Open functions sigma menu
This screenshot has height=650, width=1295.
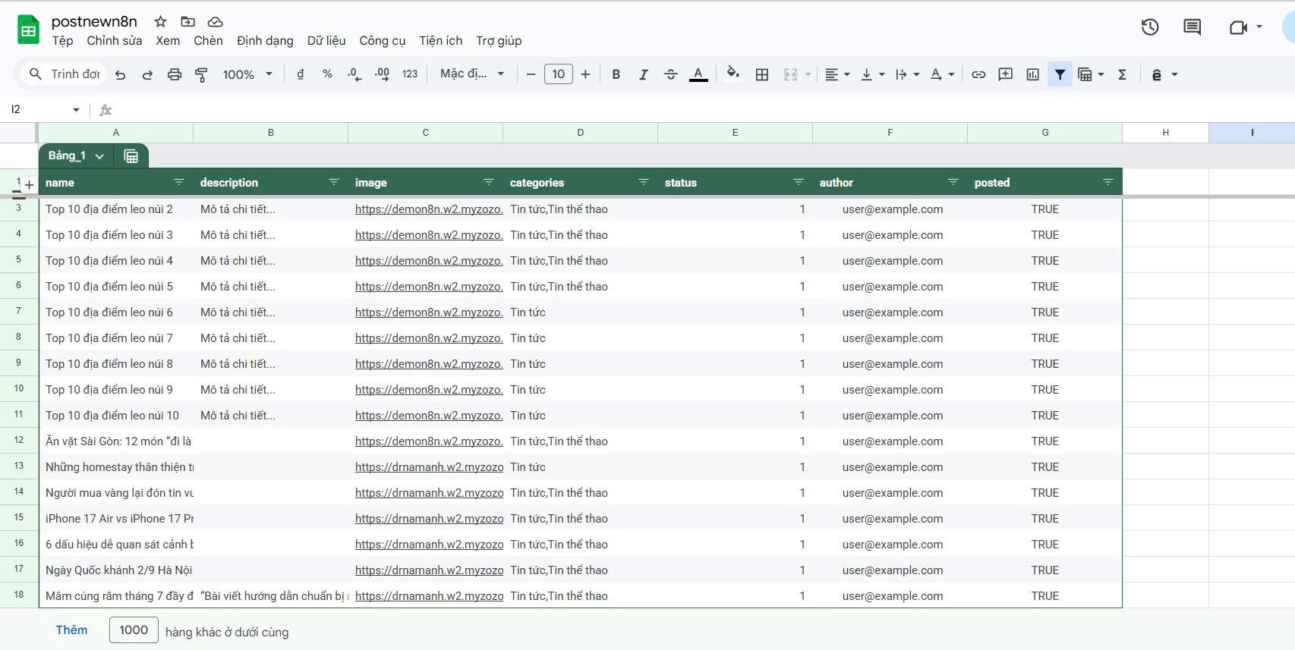pos(1122,74)
